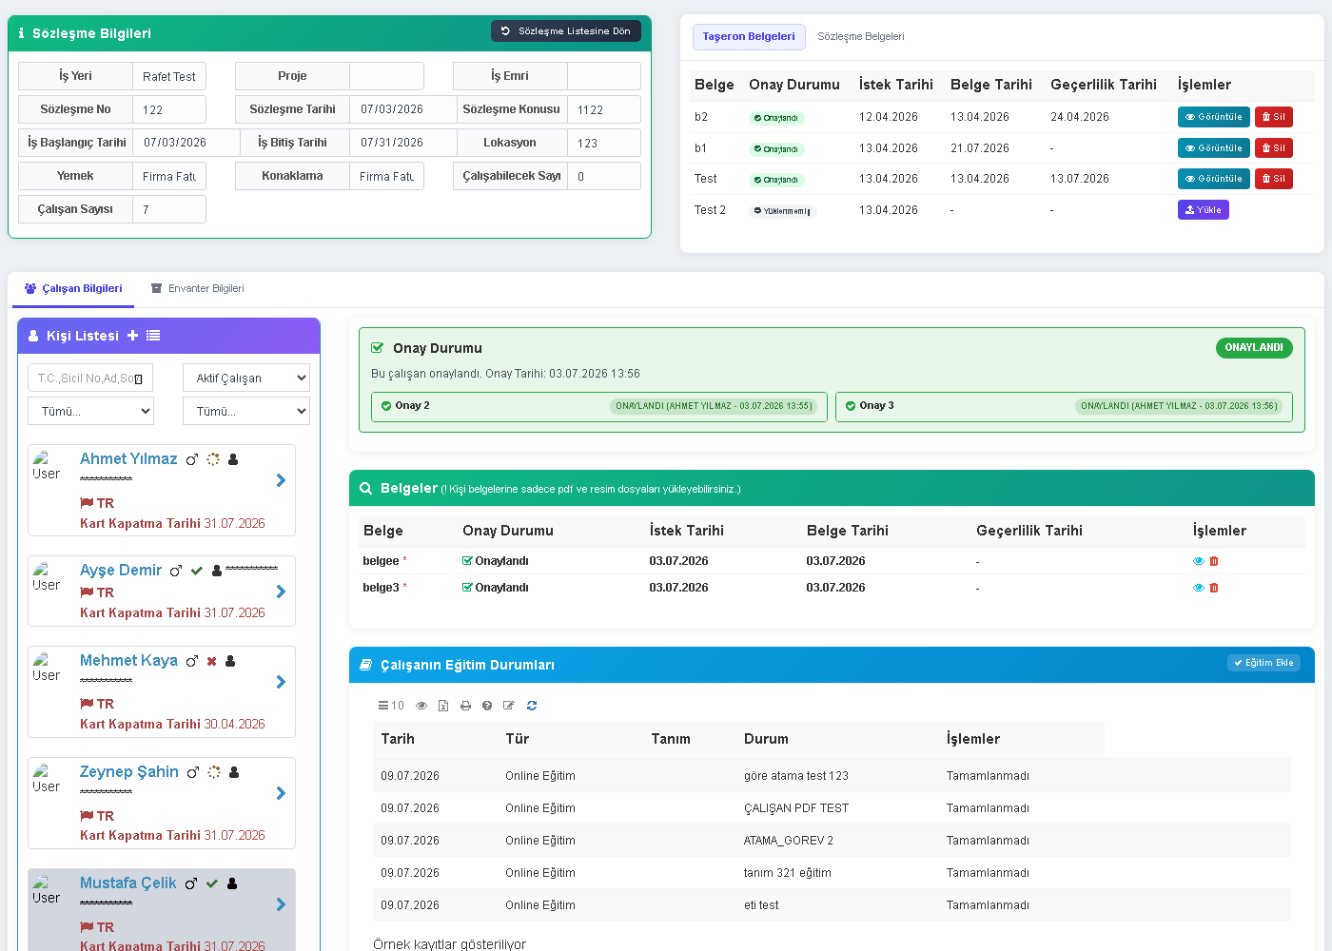Open the Aktif Çalışan dropdown
The image size is (1332, 951).
tap(246, 378)
